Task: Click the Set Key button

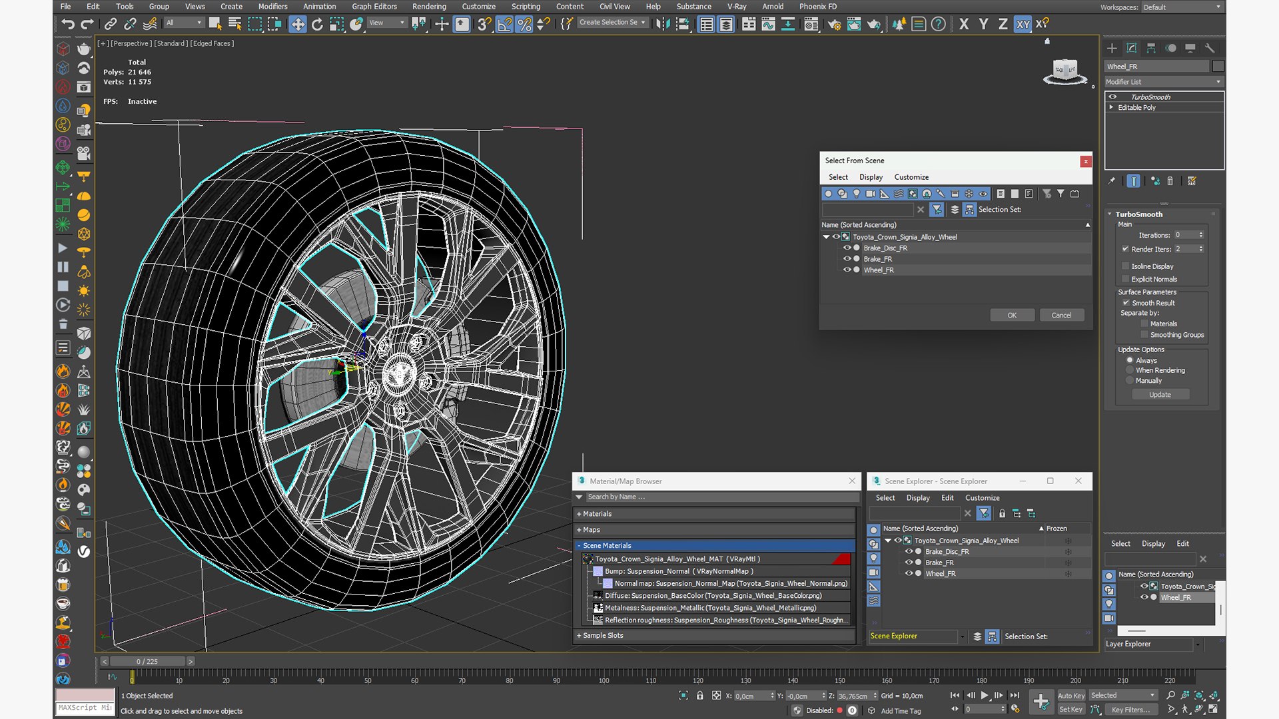Action: click(1071, 710)
